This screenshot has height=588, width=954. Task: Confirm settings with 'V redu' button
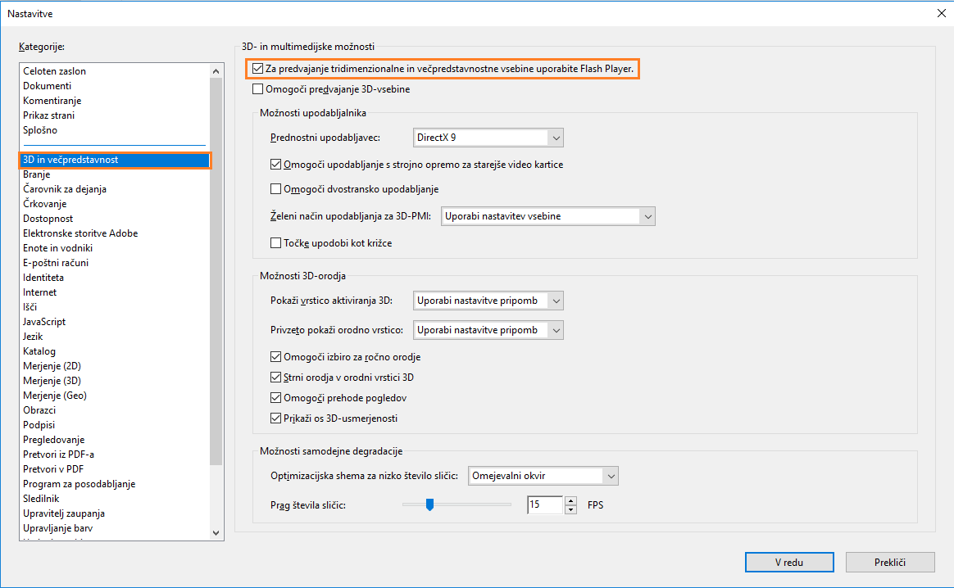[789, 563]
